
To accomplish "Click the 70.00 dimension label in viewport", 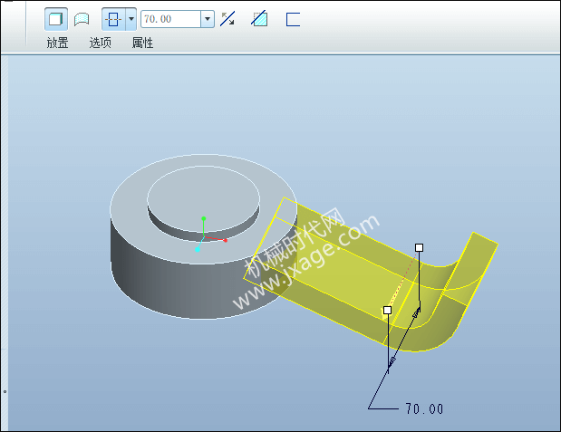I will pos(424,408).
